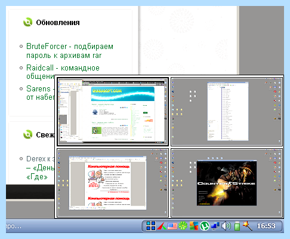Click the green icon beside Свеж heading
290x239 pixels.
click(27, 134)
